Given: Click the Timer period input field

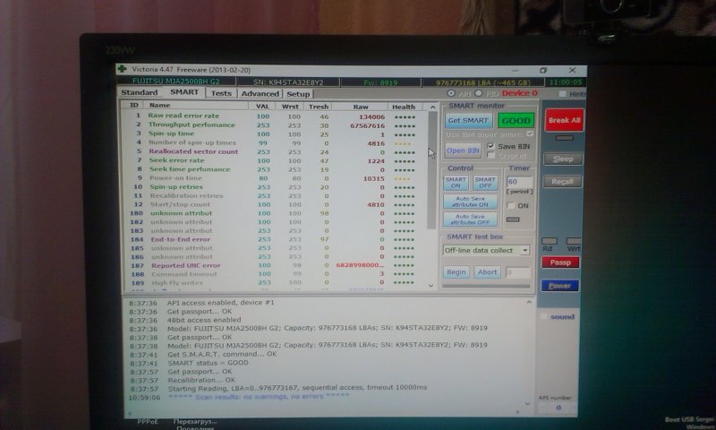Looking at the screenshot, I should 518,182.
